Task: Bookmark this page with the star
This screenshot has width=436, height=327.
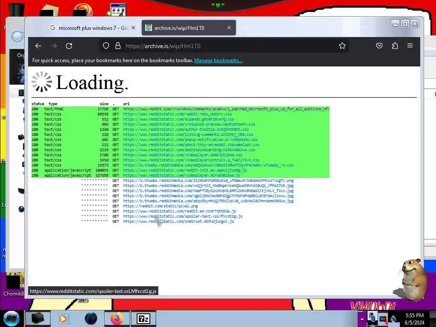Action: click(x=342, y=46)
